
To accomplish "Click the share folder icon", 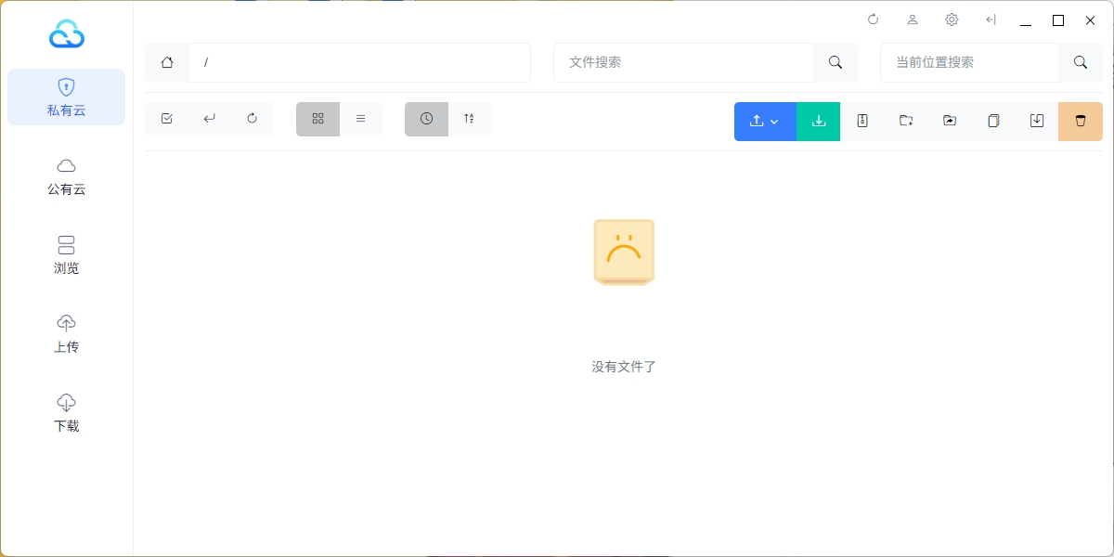I will (950, 122).
